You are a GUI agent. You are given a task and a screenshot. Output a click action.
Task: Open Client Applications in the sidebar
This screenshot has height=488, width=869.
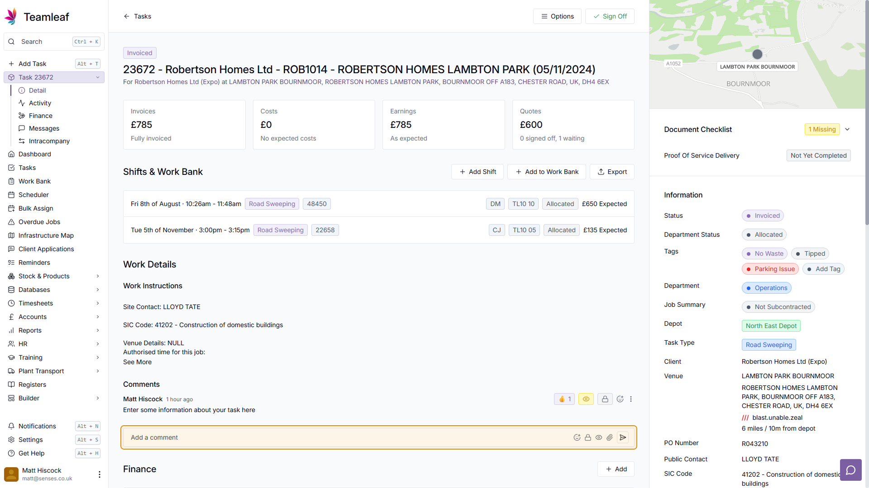tap(54, 249)
